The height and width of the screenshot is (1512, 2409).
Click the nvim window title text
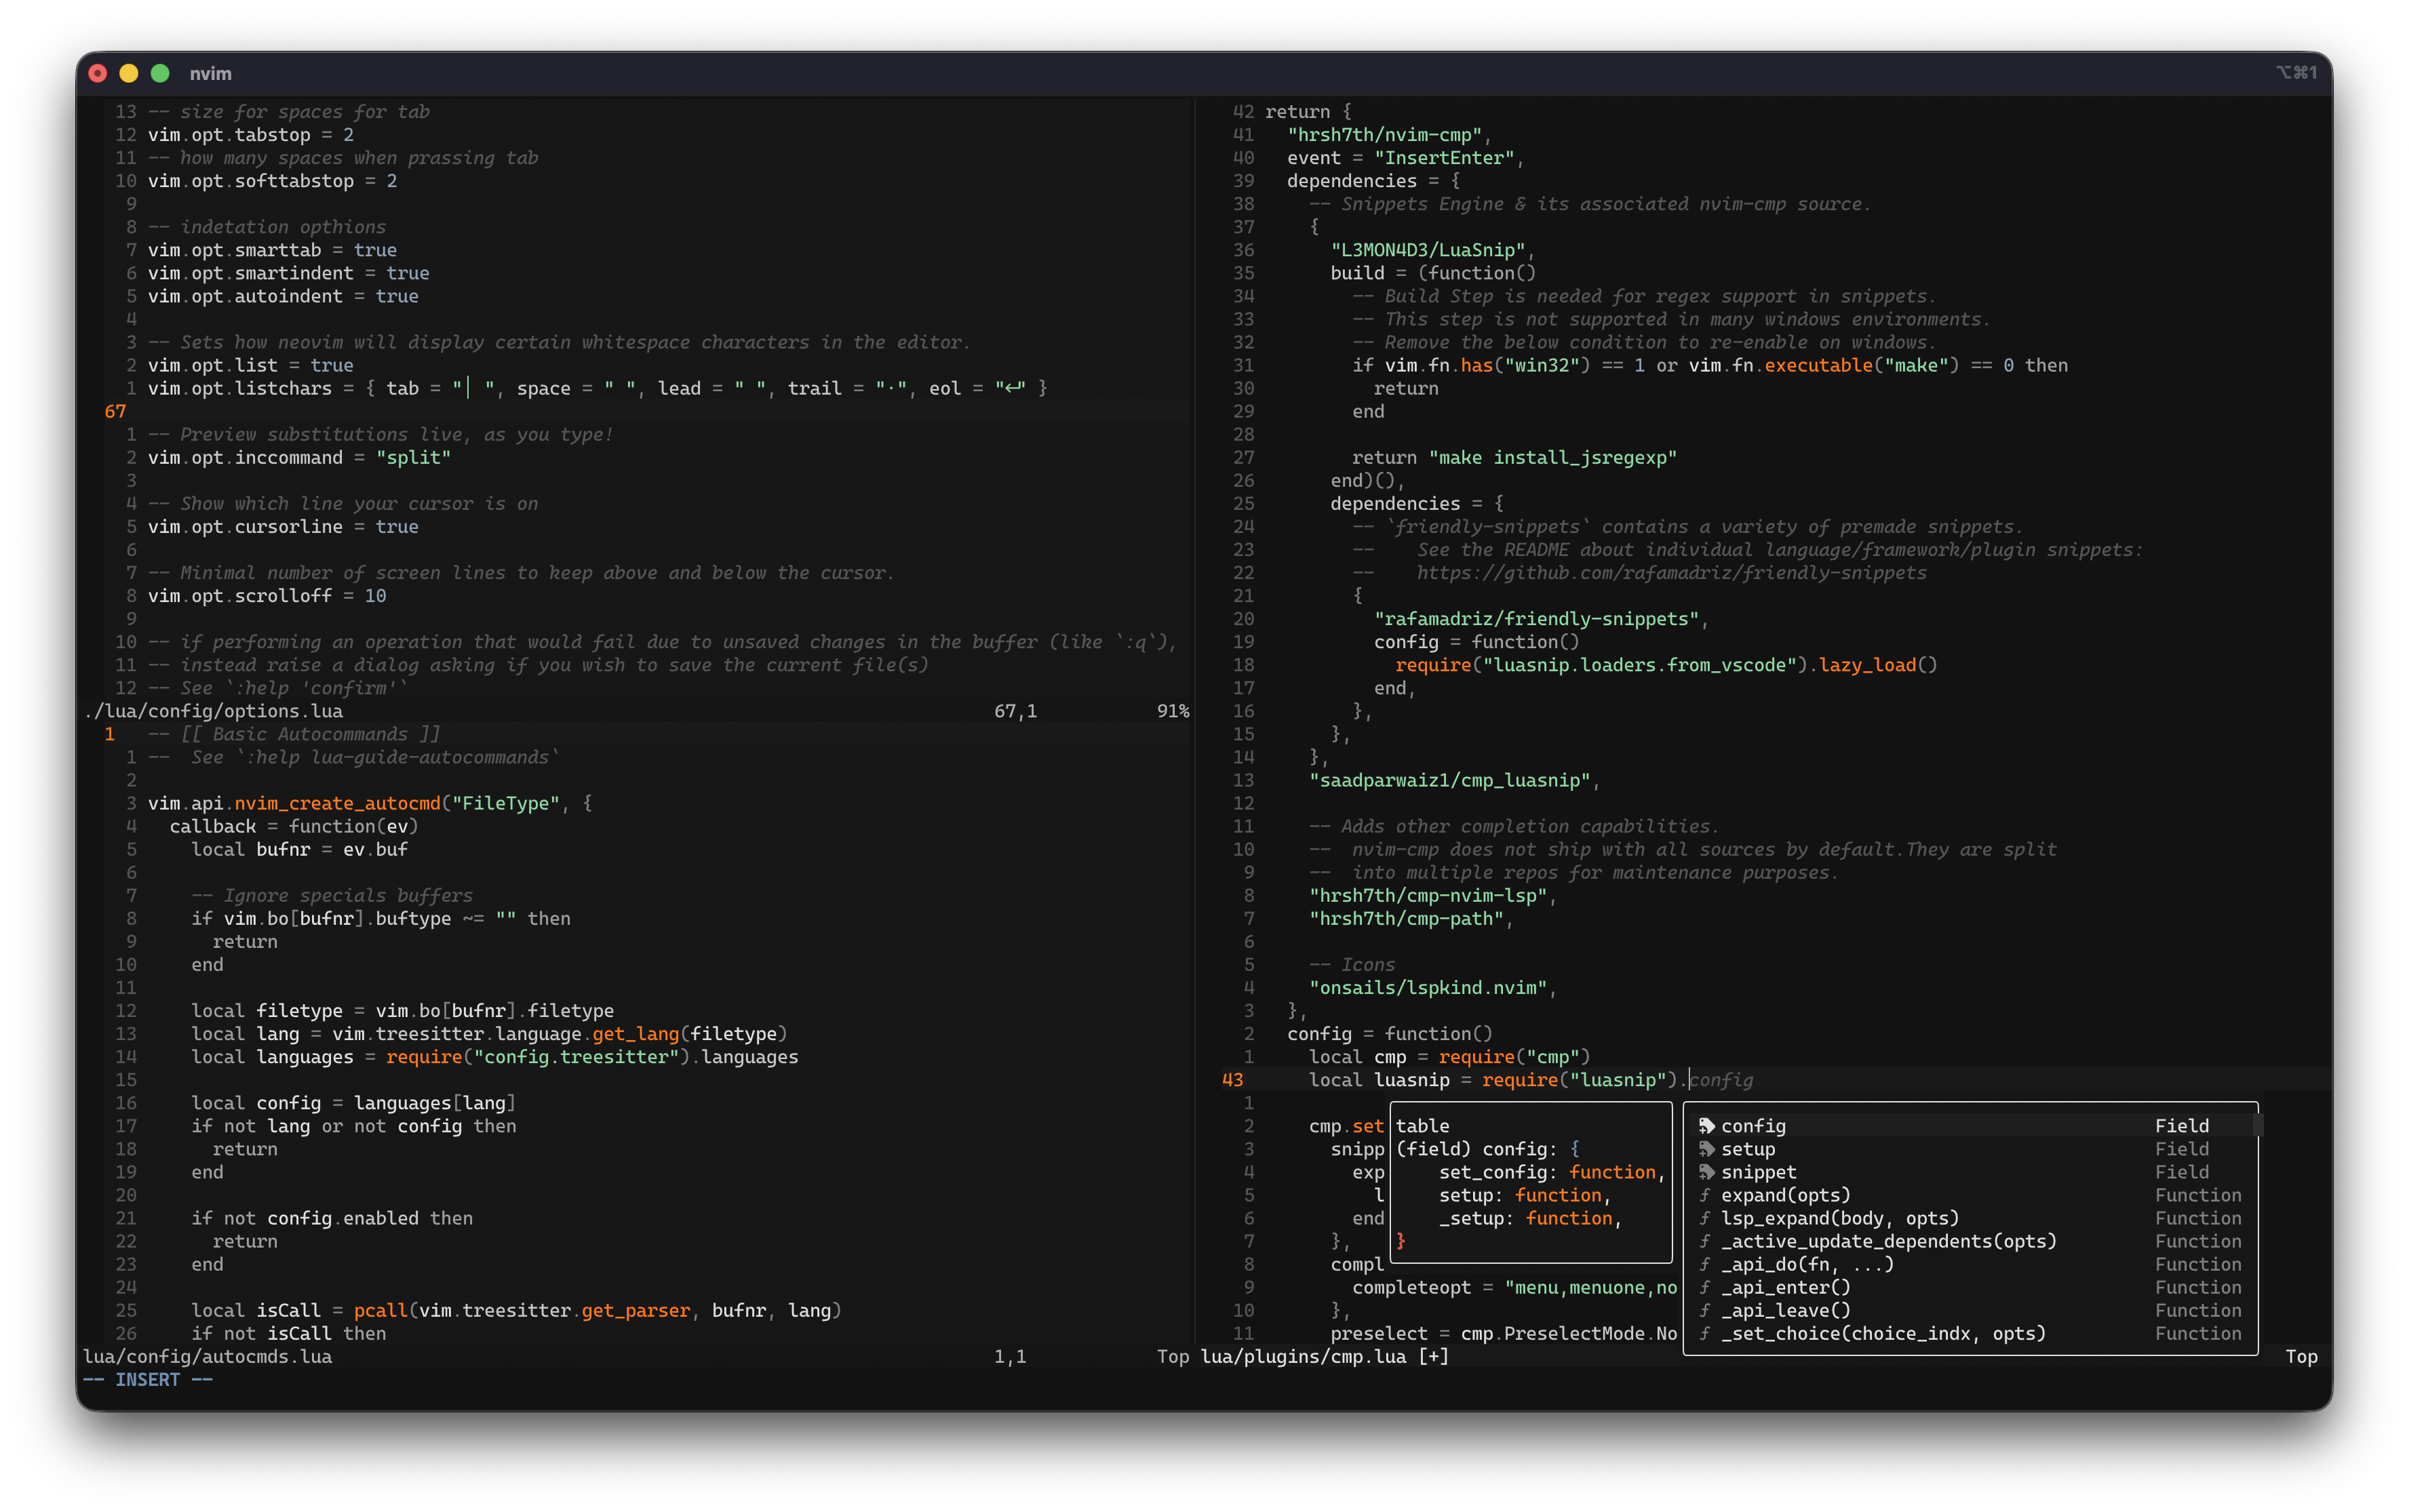coord(210,73)
